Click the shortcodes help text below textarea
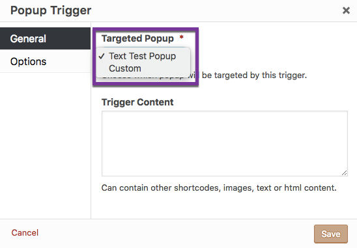The image size is (357, 248). coord(219,188)
